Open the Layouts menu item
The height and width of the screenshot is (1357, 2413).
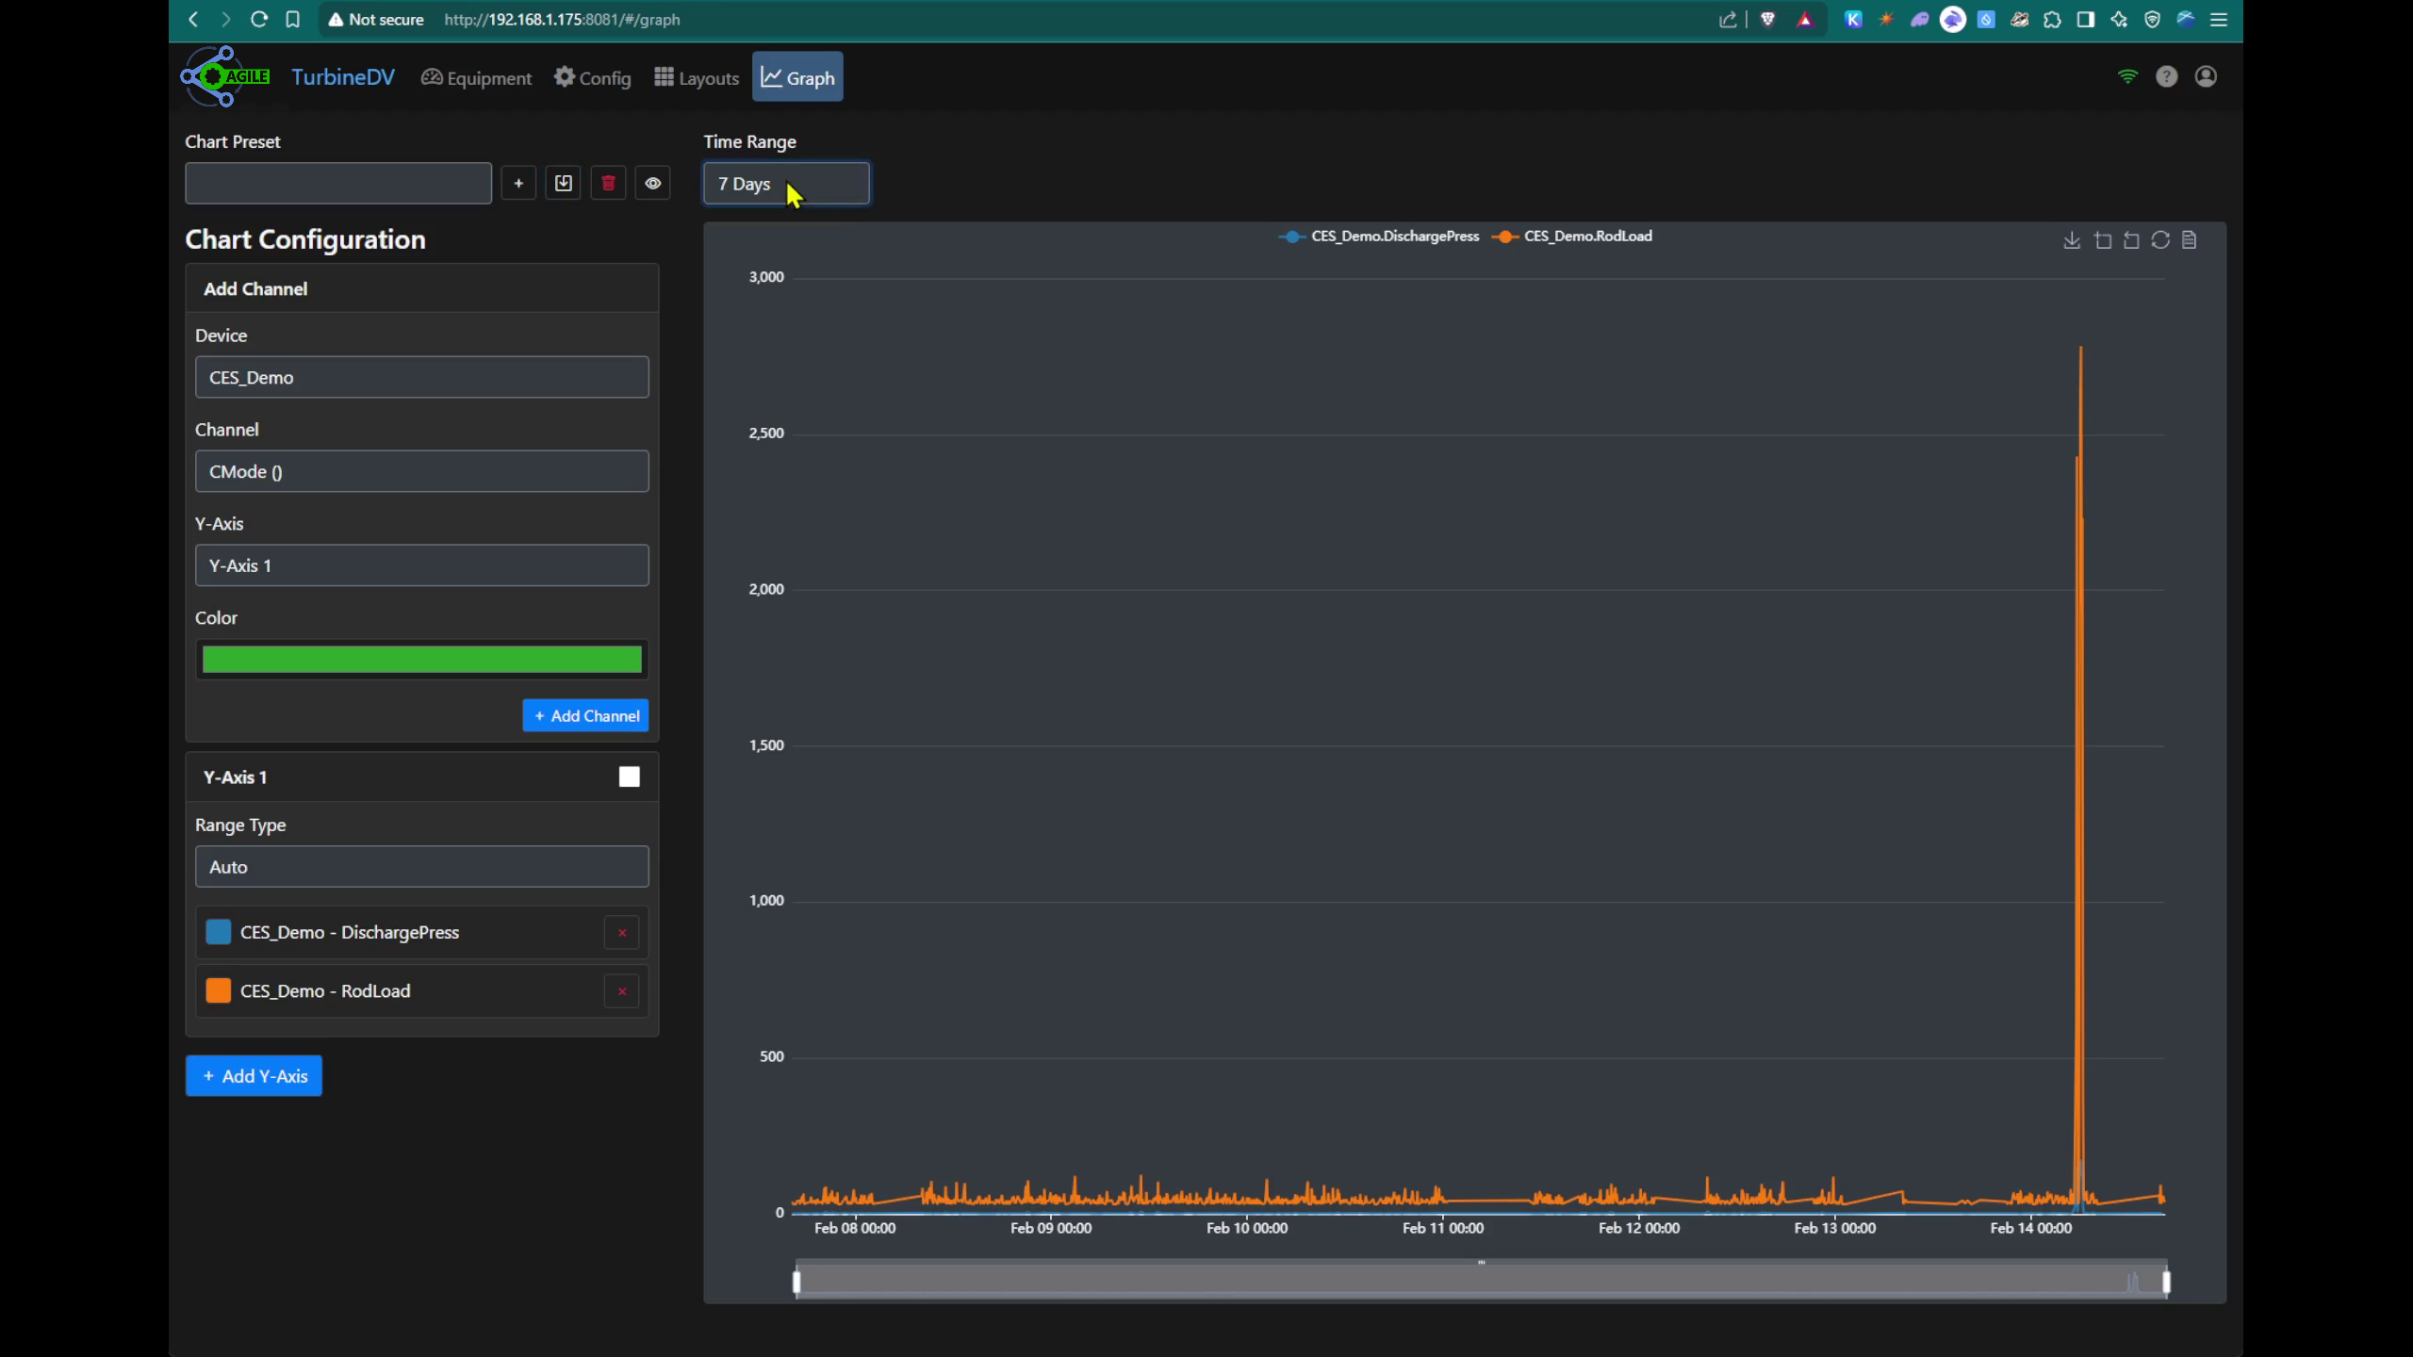coord(695,76)
